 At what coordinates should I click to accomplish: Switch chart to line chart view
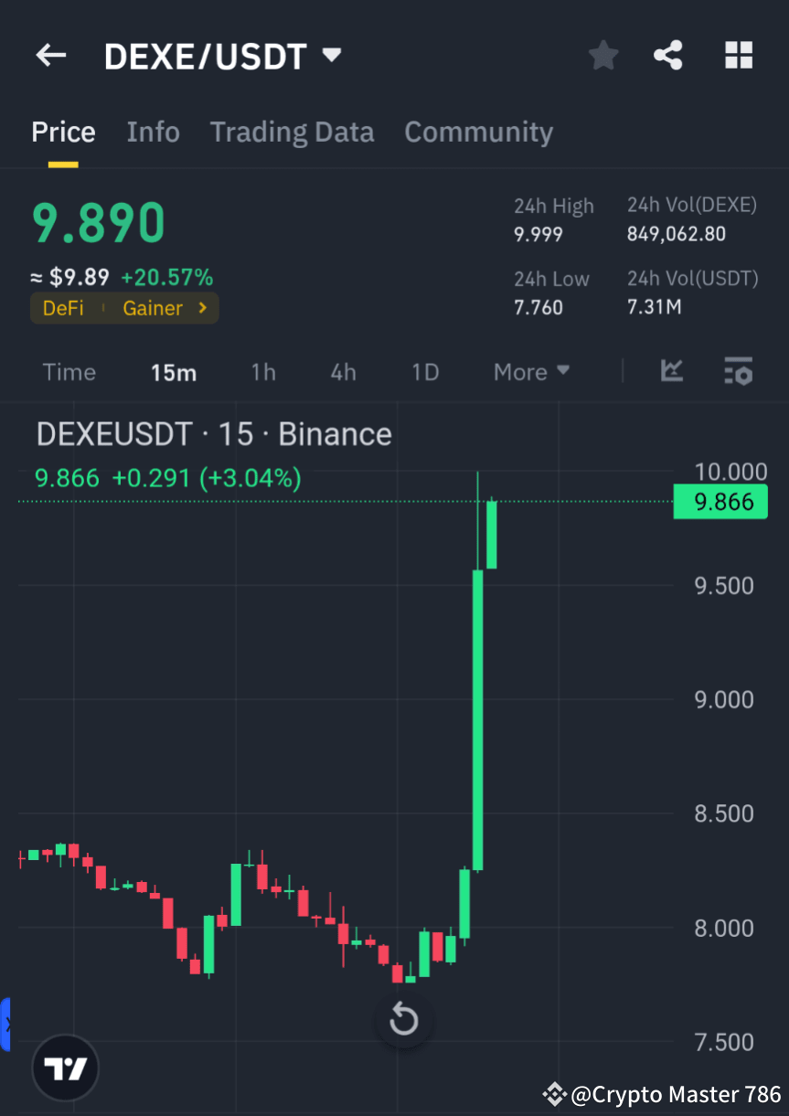pos(672,372)
